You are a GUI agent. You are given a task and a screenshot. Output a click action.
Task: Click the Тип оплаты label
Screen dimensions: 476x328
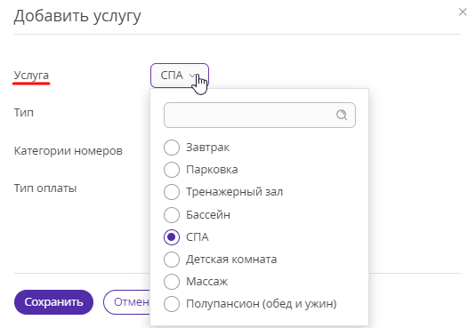(x=45, y=188)
